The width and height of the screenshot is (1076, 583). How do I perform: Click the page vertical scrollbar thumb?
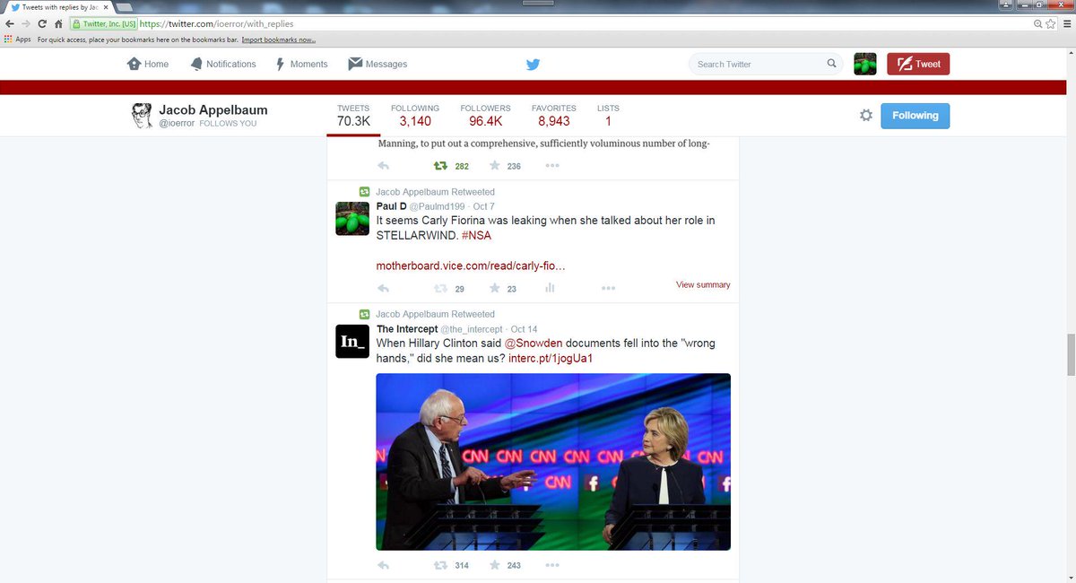point(1070,354)
